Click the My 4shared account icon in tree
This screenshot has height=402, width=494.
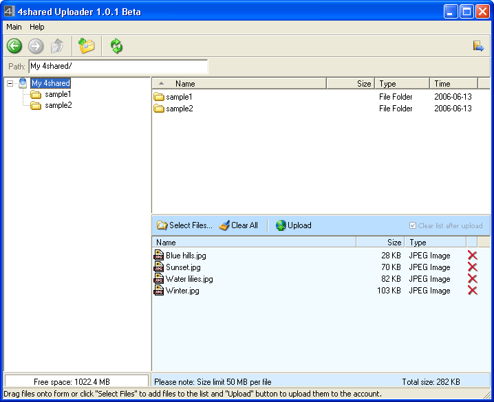pyautogui.click(x=23, y=83)
